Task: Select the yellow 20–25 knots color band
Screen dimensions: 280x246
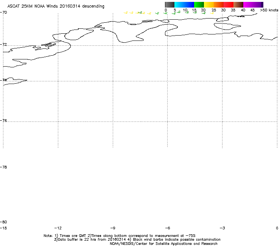Action: click(x=209, y=5)
